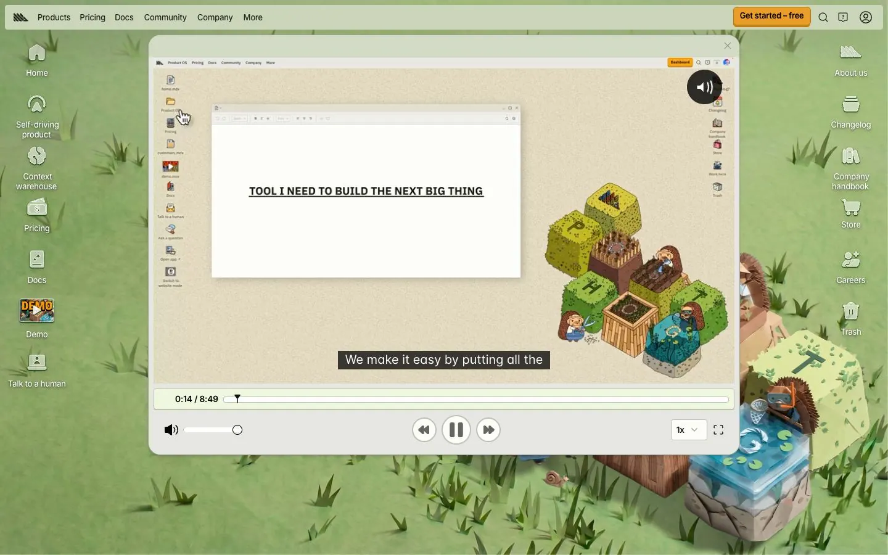Click the search magnifier icon in top bar
The height and width of the screenshot is (555, 888).
(x=823, y=18)
